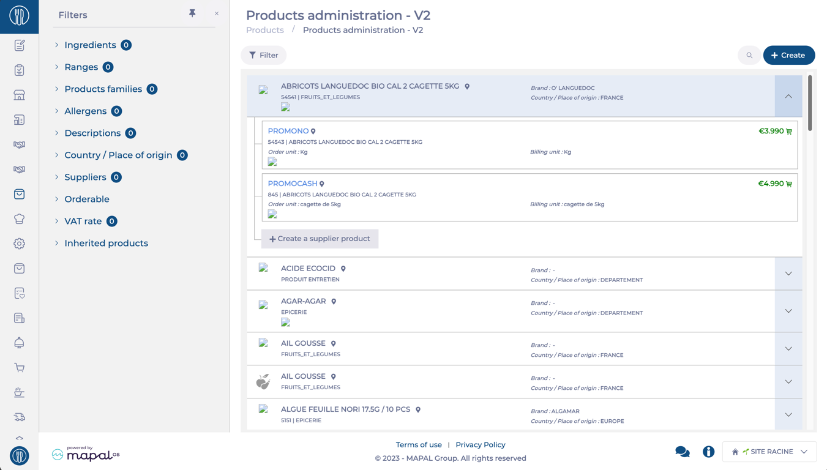Click location pin beside PROMONO supplier
827x470 pixels.
click(x=313, y=132)
